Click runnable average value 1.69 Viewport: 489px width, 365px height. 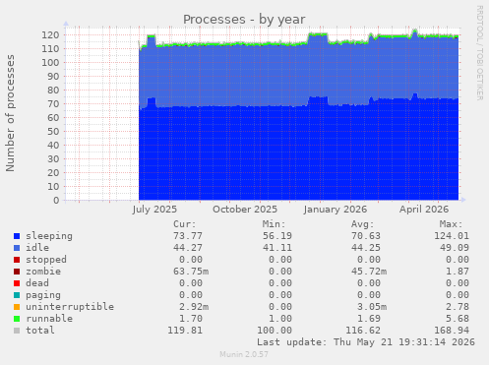click(369, 319)
